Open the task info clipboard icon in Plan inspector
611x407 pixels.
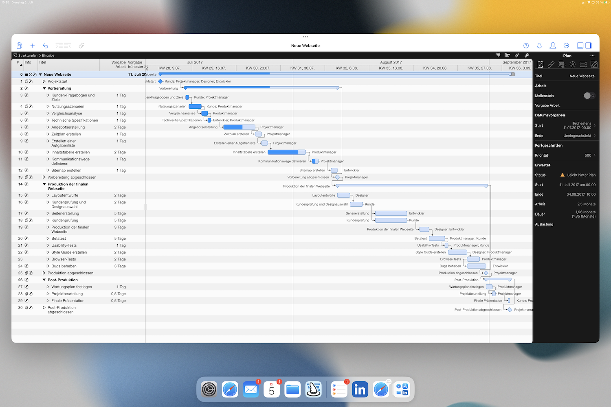point(540,64)
